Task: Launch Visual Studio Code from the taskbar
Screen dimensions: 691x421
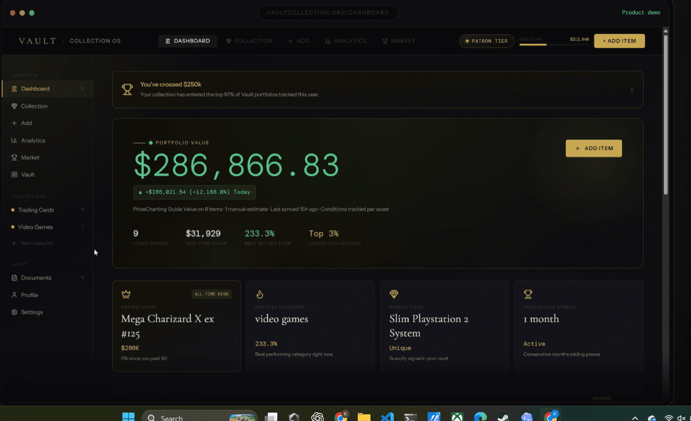Action: click(387, 417)
